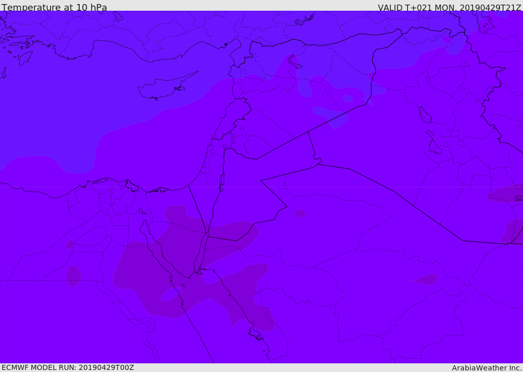Click the 'VALID T+021 MON. 20190429T21Z' label

coord(449,7)
